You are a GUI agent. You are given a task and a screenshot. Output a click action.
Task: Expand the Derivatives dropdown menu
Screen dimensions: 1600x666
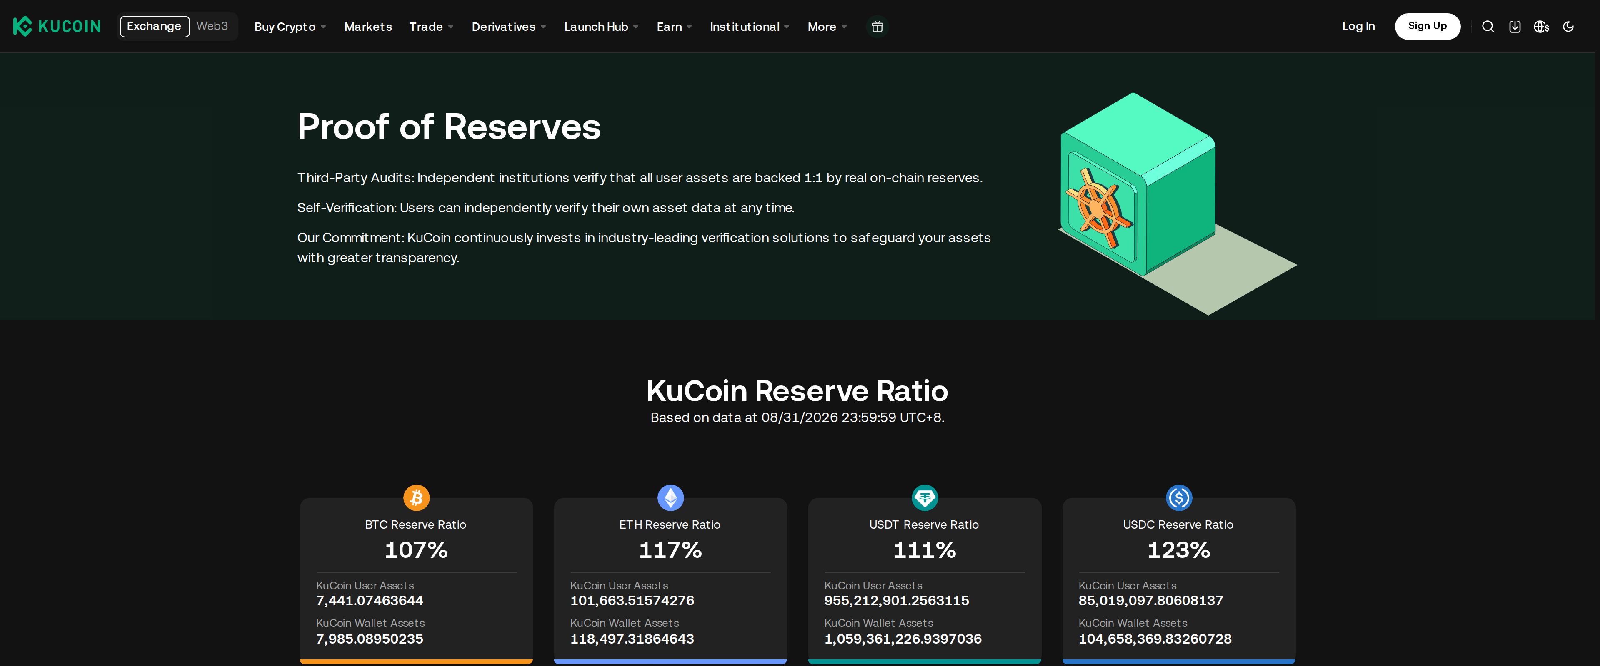tap(509, 27)
